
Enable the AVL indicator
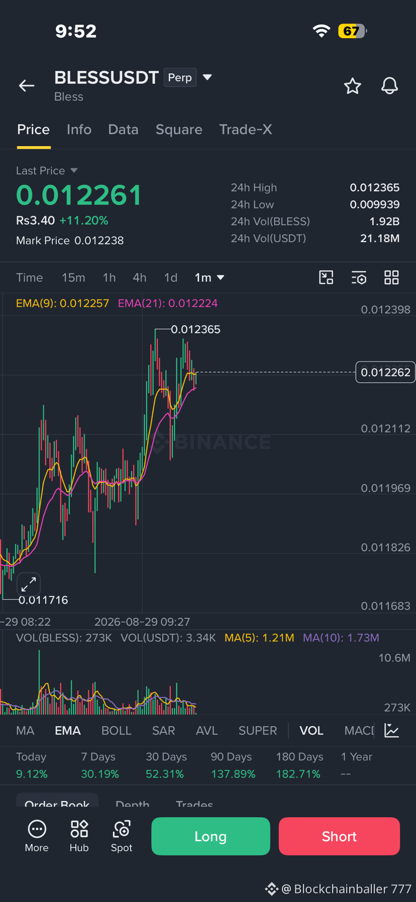tap(206, 730)
